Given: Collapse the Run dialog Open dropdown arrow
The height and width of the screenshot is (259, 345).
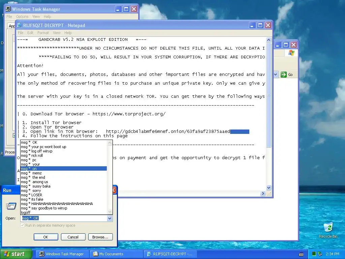Looking at the screenshot, I should [109, 218].
